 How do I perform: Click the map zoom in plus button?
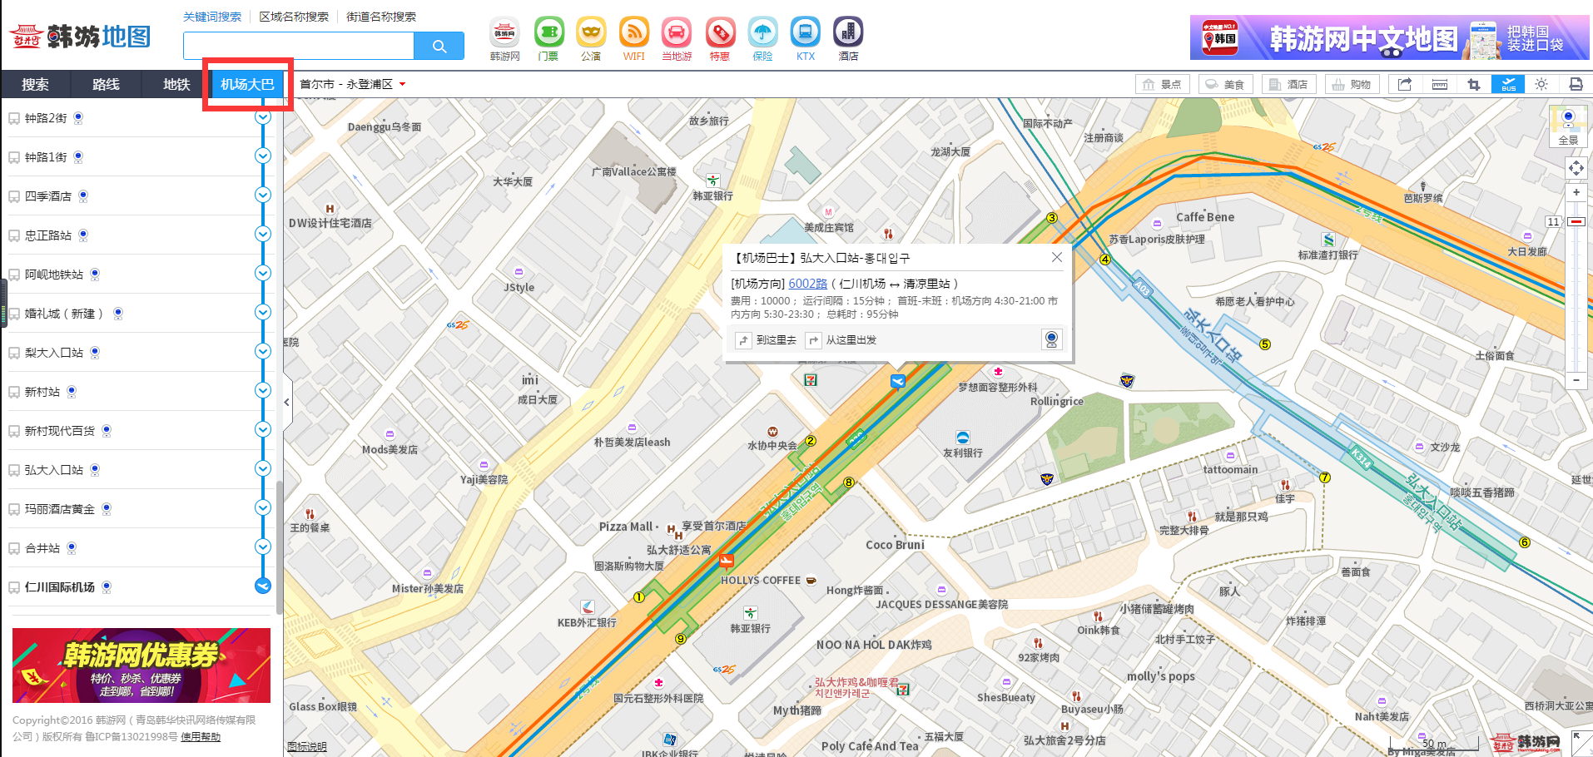pyautogui.click(x=1576, y=192)
